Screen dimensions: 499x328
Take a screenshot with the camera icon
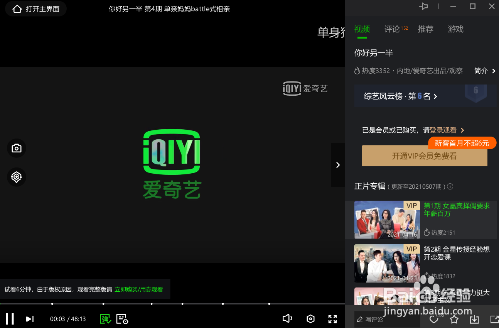pos(17,148)
